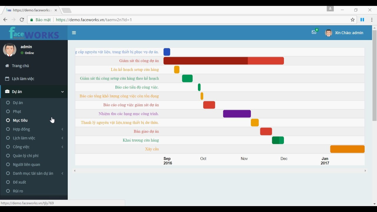This screenshot has width=377, height=212.
Task: Select the Rủi ro sidebar item
Action: tap(18, 191)
